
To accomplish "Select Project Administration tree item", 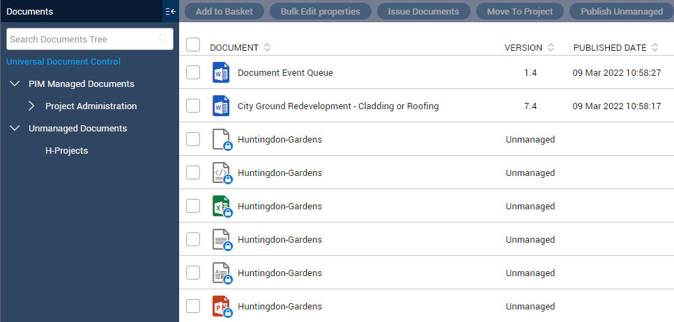I will (91, 106).
